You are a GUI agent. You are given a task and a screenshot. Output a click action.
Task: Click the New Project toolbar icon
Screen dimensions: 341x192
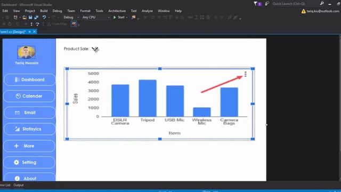click(x=15, y=17)
